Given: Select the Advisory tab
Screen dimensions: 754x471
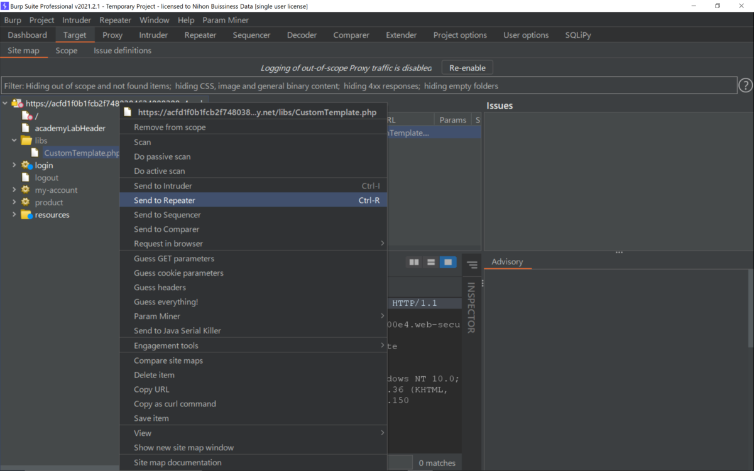Looking at the screenshot, I should coord(507,262).
